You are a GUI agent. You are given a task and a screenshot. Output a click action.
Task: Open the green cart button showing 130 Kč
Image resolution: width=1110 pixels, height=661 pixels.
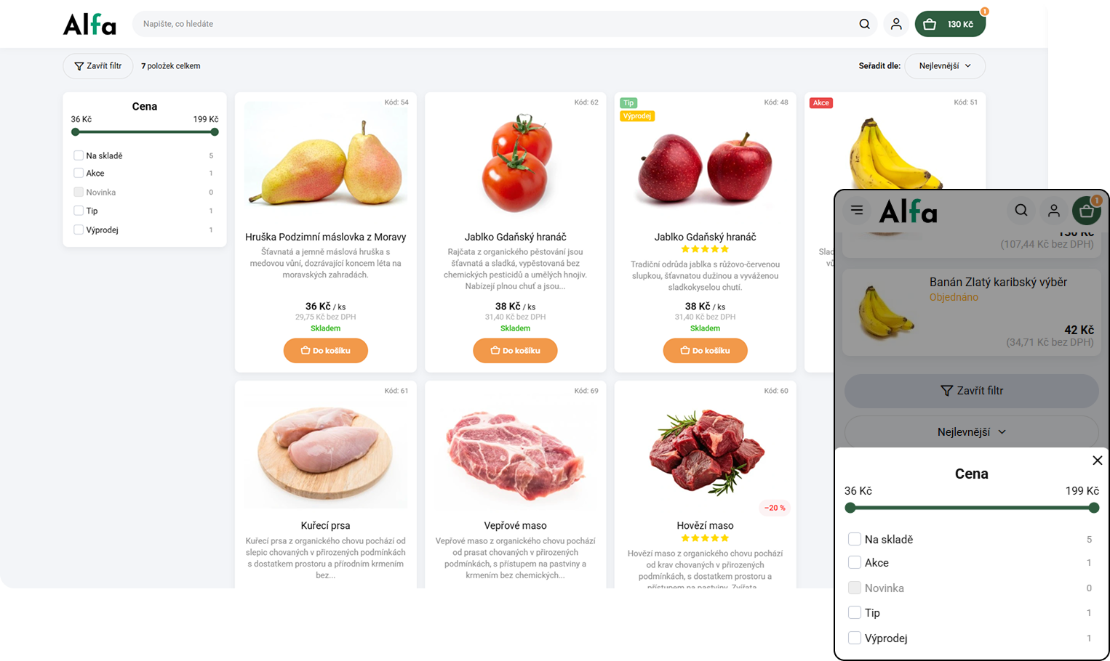950,24
